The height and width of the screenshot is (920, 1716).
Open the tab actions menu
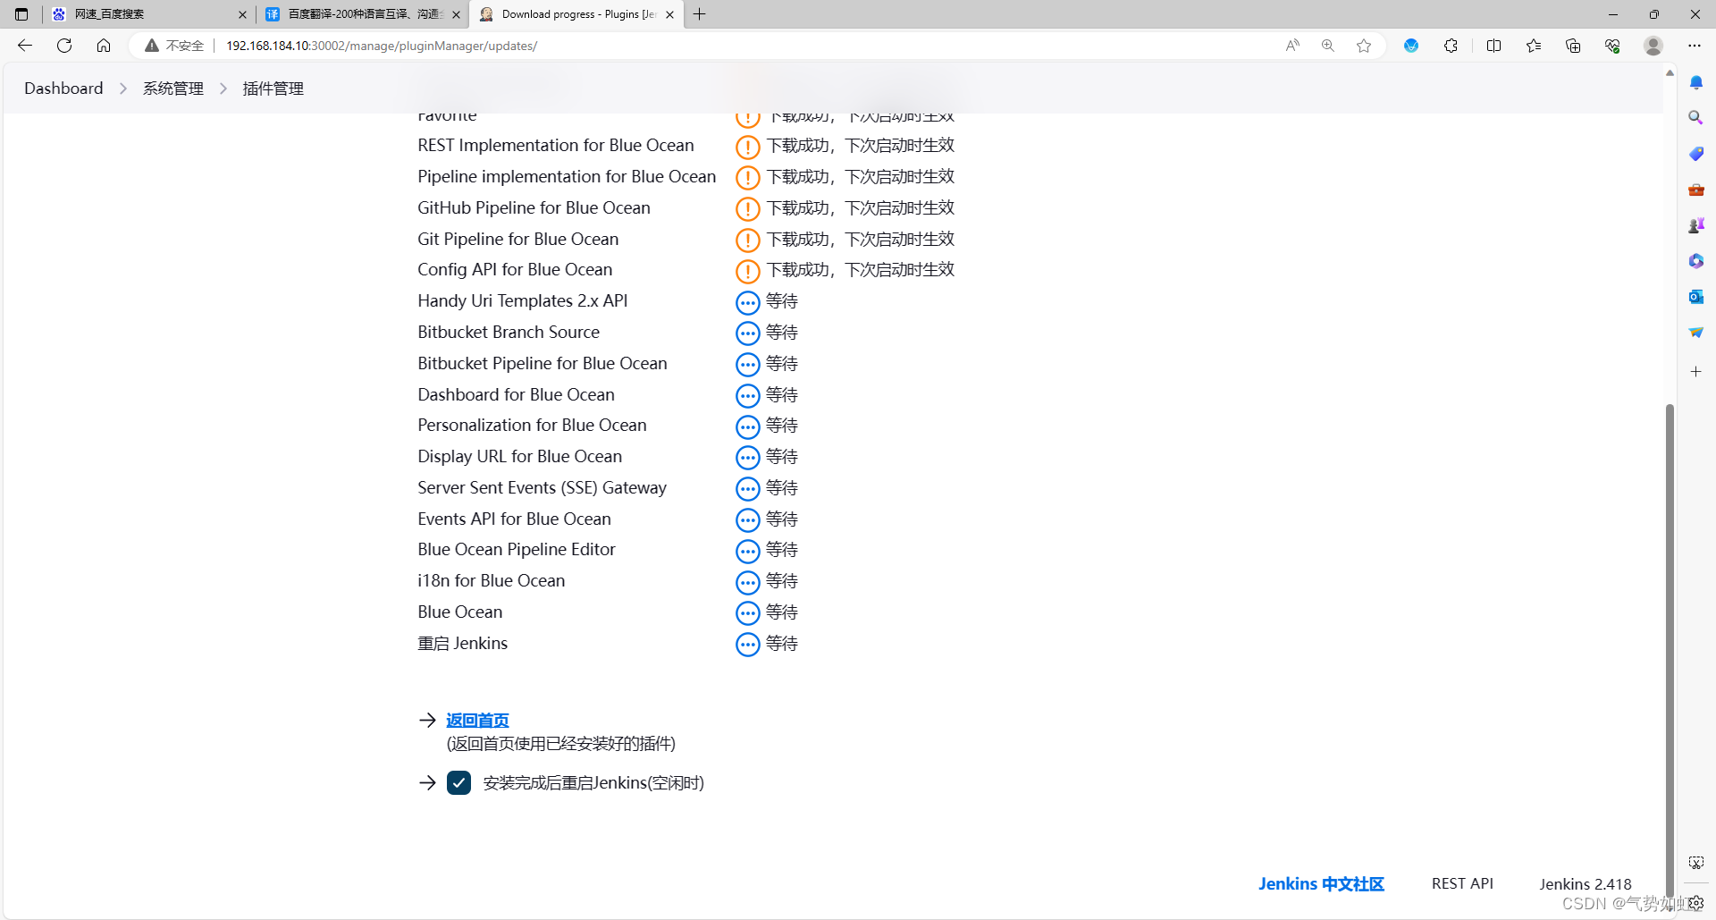point(21,14)
